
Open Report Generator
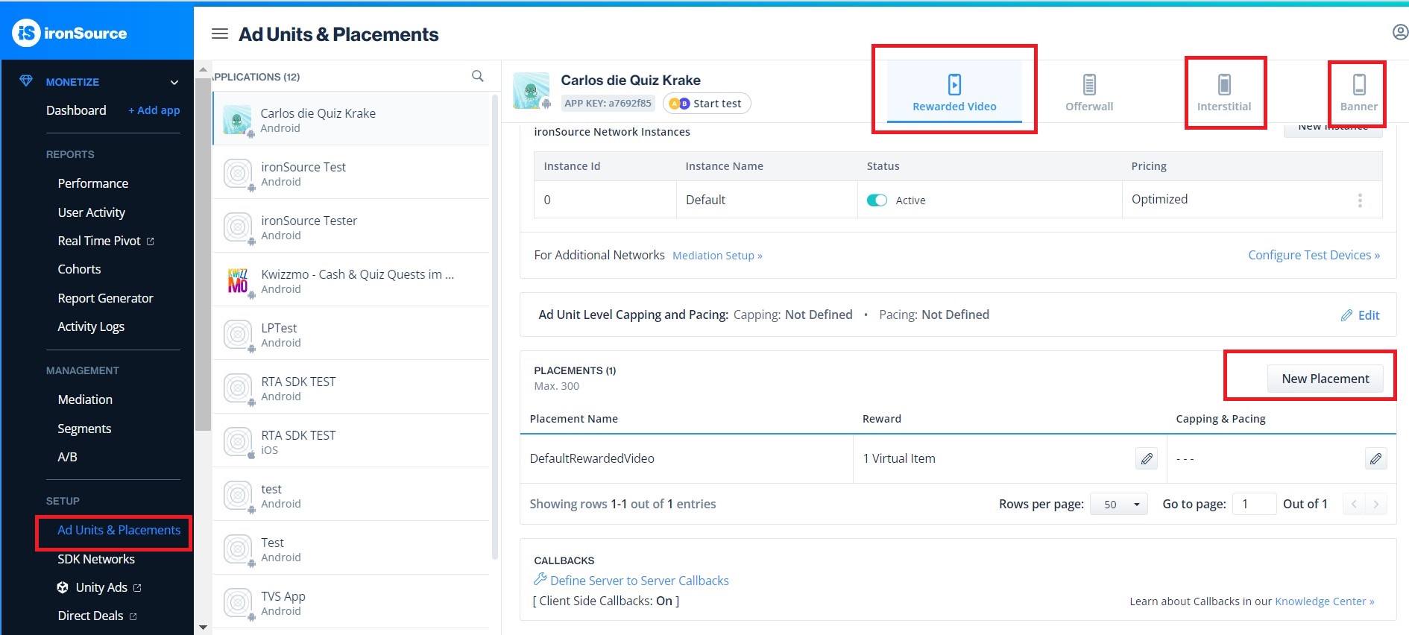click(x=105, y=298)
